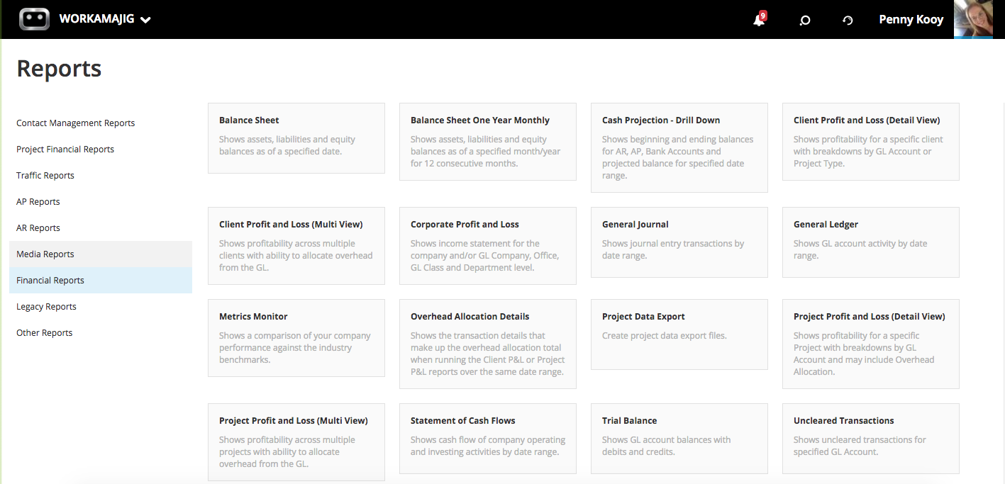The height and width of the screenshot is (484, 1005).
Task: Open the Corporate Profit and Loss report
Action: [487, 245]
